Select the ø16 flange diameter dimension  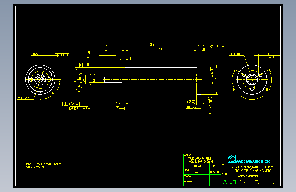pyautogui.click(x=215, y=80)
